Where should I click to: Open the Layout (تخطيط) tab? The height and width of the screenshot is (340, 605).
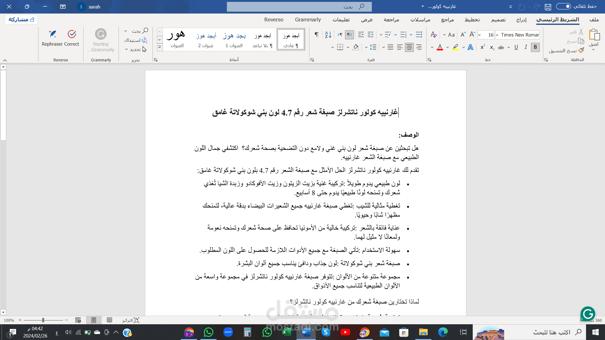tap(472, 20)
